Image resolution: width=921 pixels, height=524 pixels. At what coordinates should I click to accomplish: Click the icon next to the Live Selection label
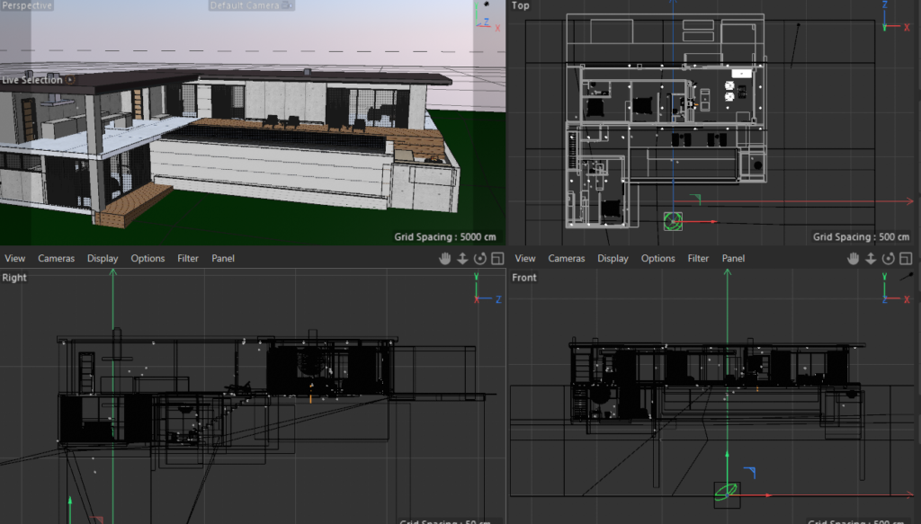click(71, 80)
